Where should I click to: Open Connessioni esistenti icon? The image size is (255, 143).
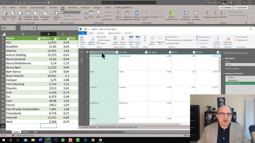[x=45, y=15]
